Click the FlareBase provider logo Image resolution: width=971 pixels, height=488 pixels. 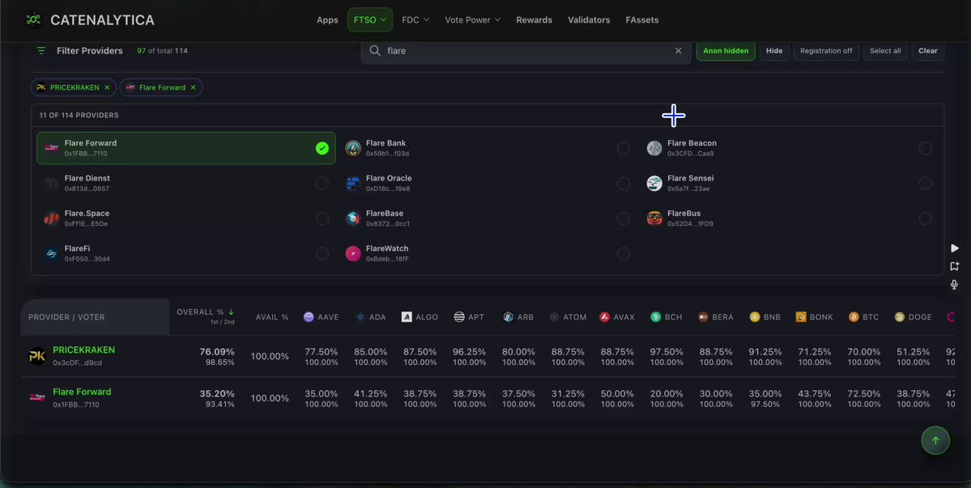coord(353,219)
